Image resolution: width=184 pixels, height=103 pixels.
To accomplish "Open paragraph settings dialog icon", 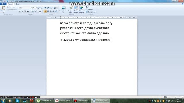I will [56, 11].
